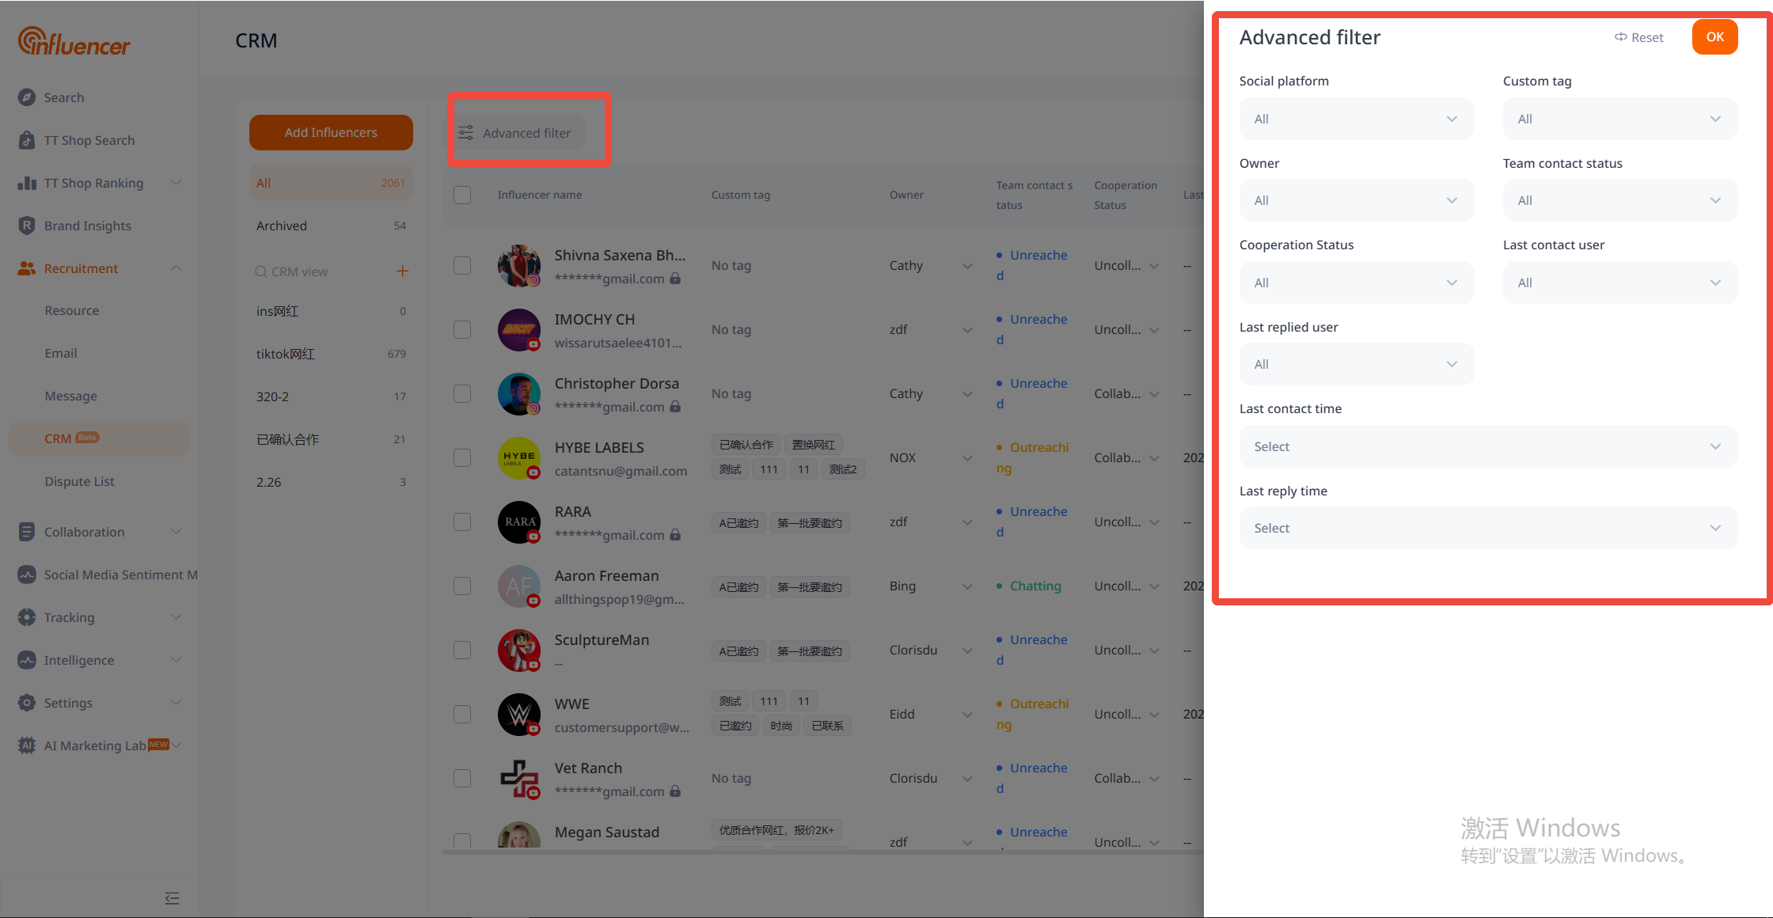The width and height of the screenshot is (1773, 918).
Task: Check the box for the HYBE LABELS row
Action: tap(462, 457)
